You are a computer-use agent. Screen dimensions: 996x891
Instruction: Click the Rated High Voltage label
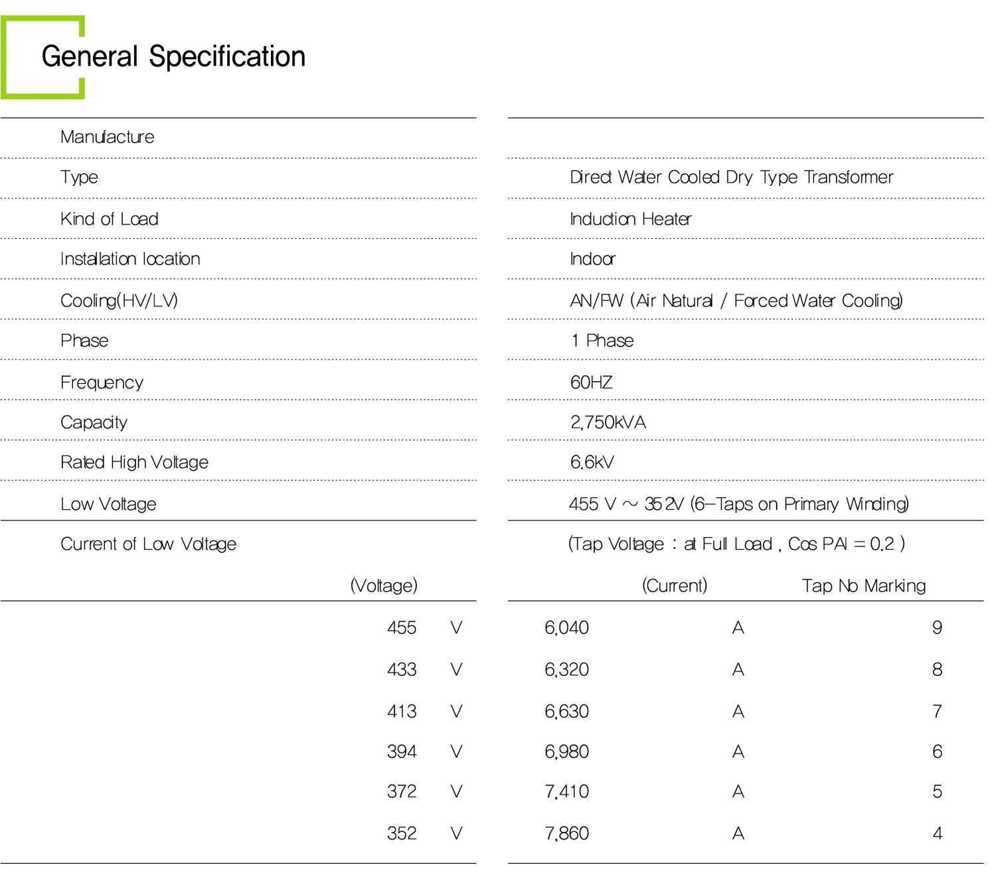tap(134, 462)
